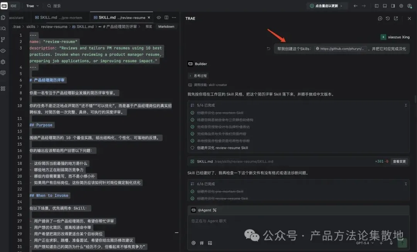Image resolution: width=417 pixels, height=252 pixels.
Task: Click the Trae app logo icon
Action: [4, 5]
